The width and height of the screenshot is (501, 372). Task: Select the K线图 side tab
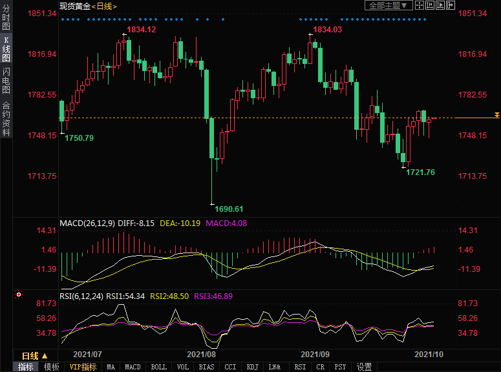pos(6,49)
